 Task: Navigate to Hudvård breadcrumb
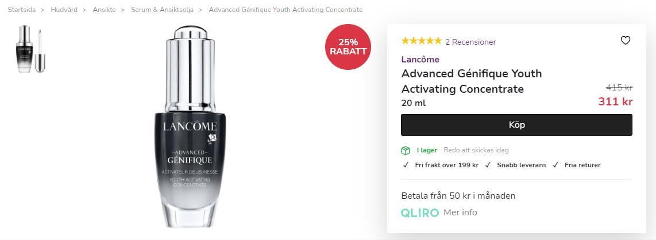point(64,10)
